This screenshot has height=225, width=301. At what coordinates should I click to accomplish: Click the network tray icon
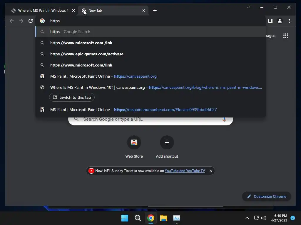click(256, 218)
